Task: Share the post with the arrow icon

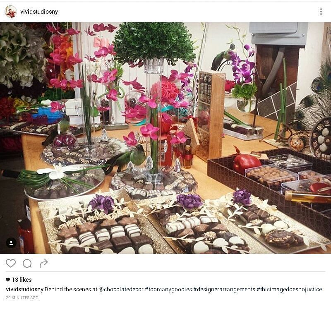Action: [x=44, y=263]
